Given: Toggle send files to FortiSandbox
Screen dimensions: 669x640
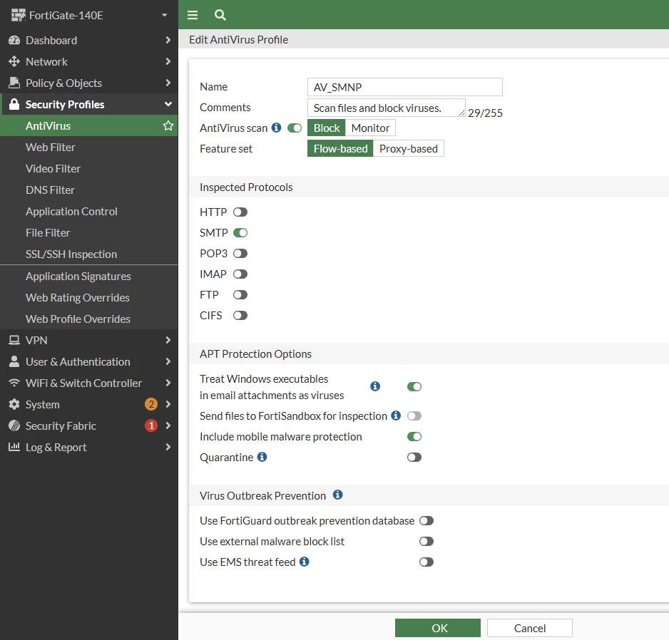Looking at the screenshot, I should (x=414, y=416).
